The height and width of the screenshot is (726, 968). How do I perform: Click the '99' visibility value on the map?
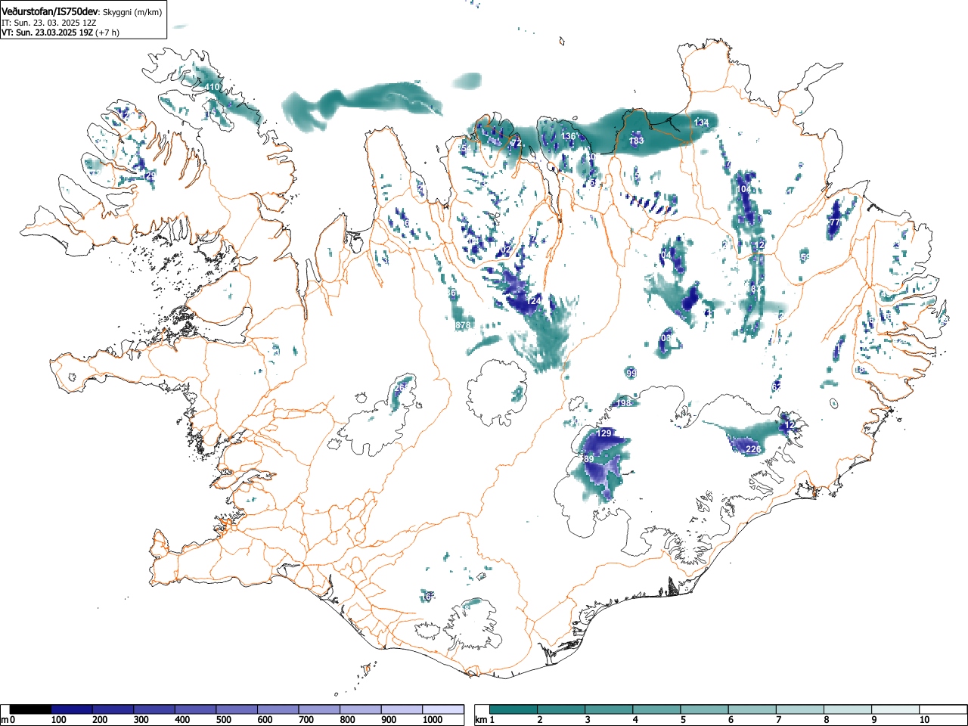(x=631, y=374)
